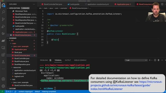Open Explorer views and more actions menu
This screenshot has height=93, width=166.
click(34, 4)
